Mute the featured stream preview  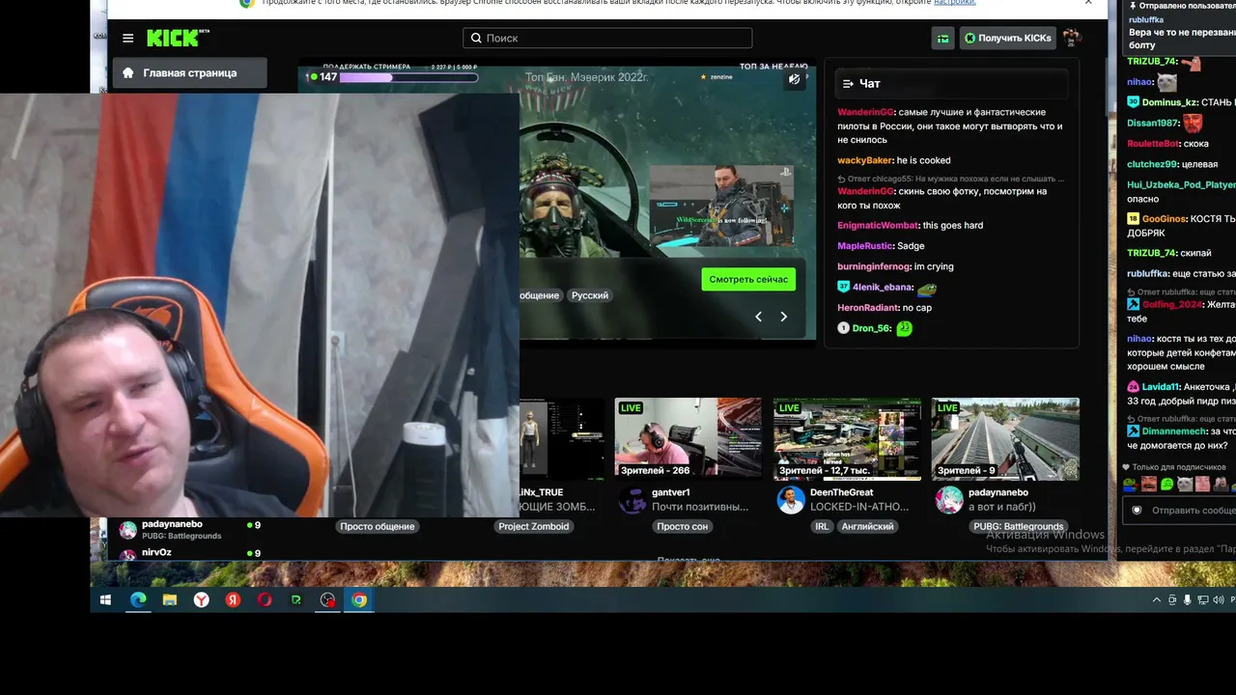click(x=794, y=79)
